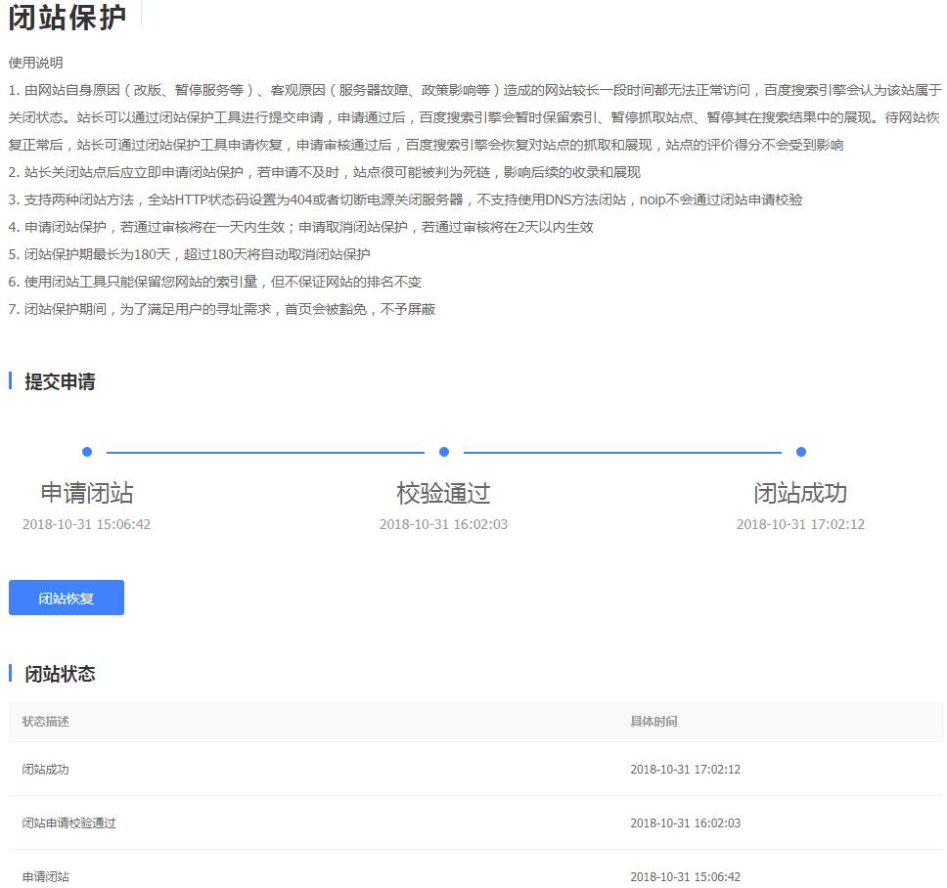The width and height of the screenshot is (947, 888).
Task: Click the 具体时间 column header
Action: (654, 722)
